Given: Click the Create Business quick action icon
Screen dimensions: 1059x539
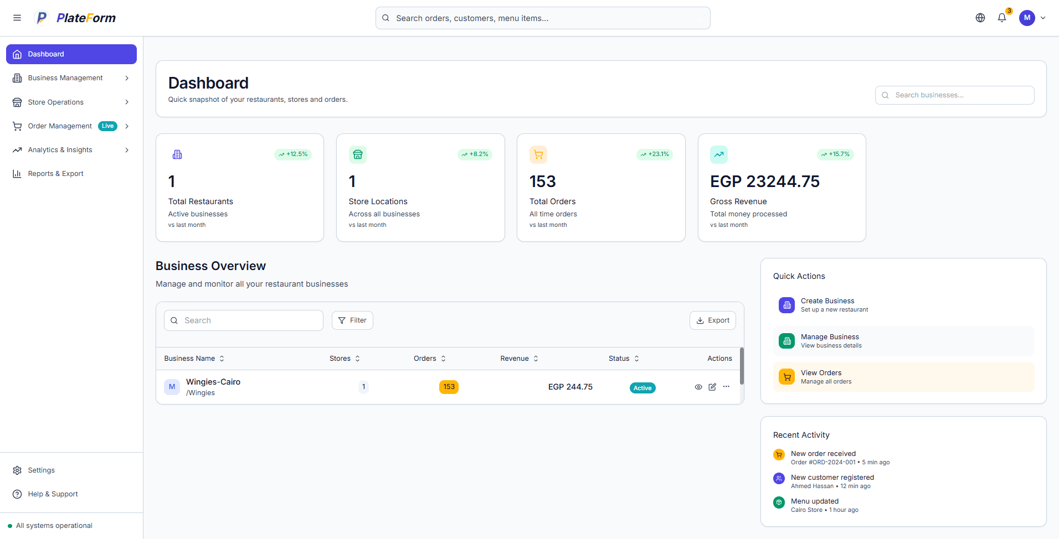Looking at the screenshot, I should [786, 305].
